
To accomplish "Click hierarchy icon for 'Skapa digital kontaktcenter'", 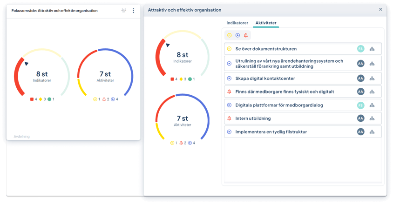I will pyautogui.click(x=372, y=79).
